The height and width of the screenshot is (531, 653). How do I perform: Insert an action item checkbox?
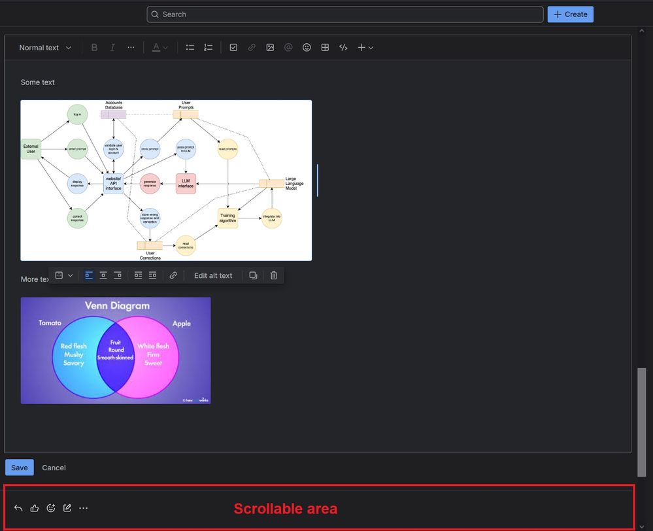point(233,48)
